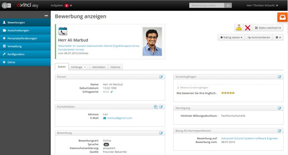Click the Anhänge count badge
This screenshot has height=155, width=288.
[x=85, y=67]
